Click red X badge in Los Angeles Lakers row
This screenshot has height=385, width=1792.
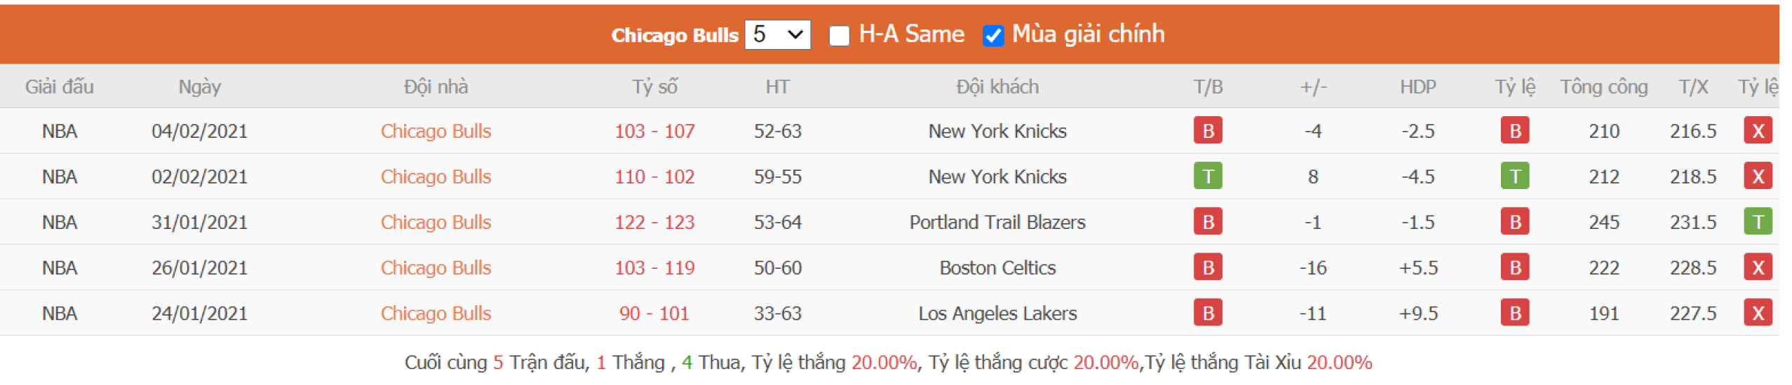[1756, 313]
